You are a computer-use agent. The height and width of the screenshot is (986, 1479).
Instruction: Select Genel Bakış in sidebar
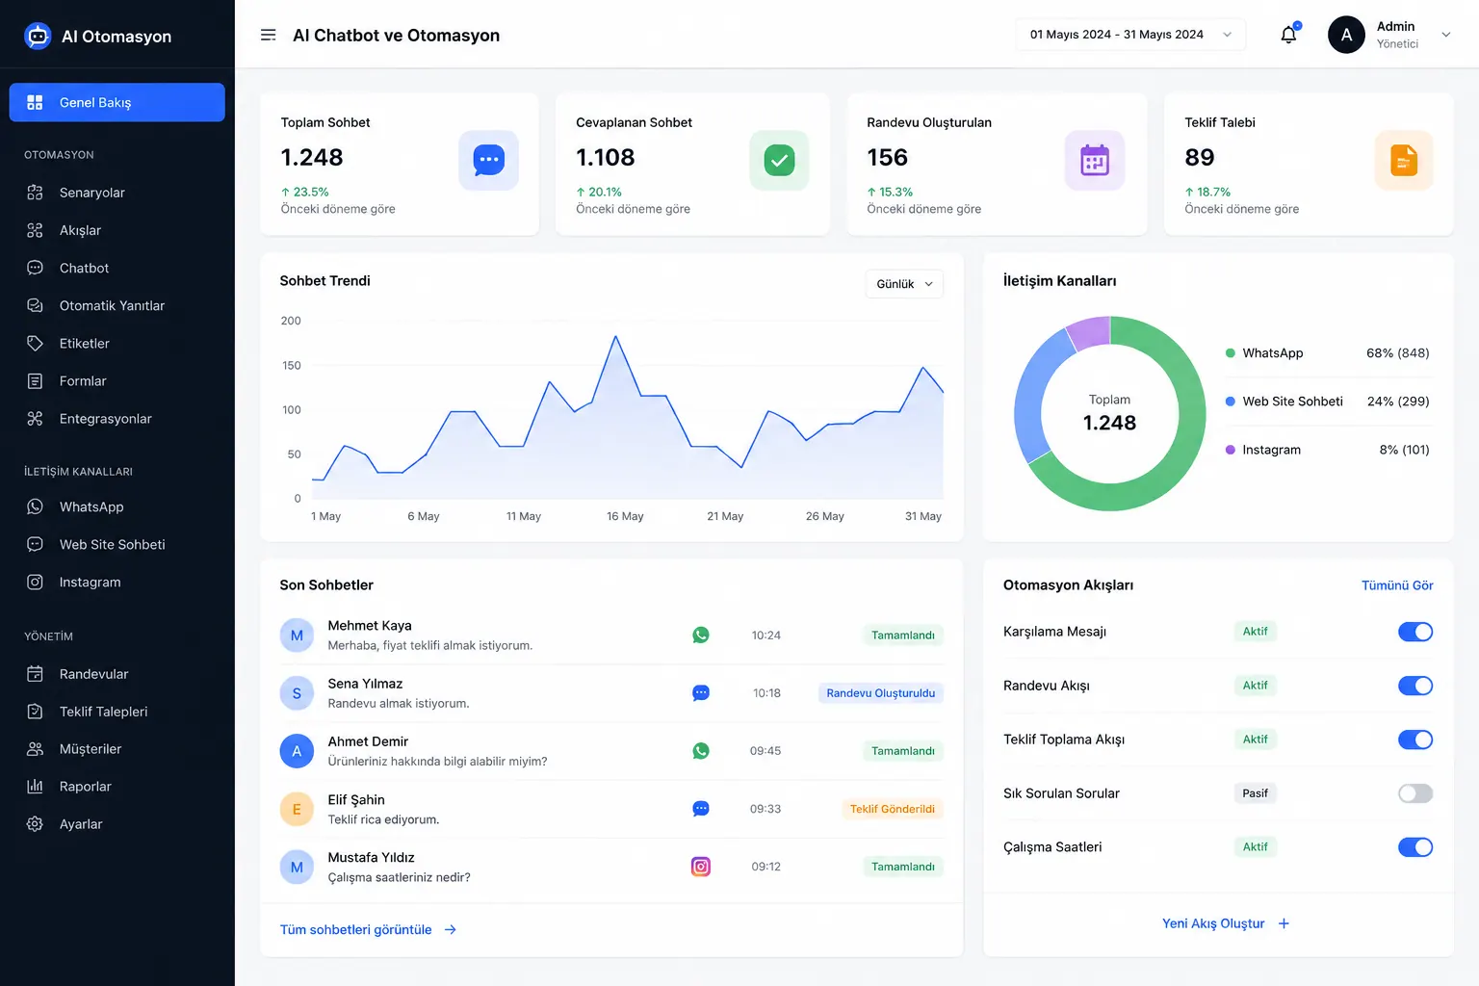117,102
